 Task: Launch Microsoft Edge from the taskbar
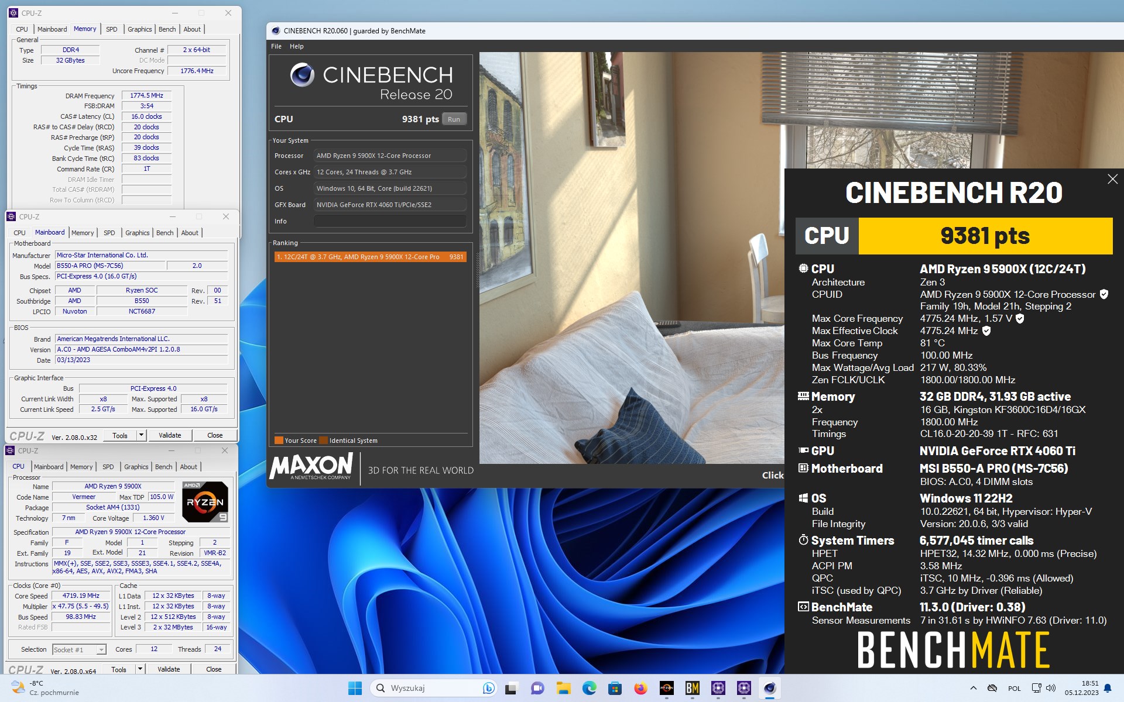[589, 688]
